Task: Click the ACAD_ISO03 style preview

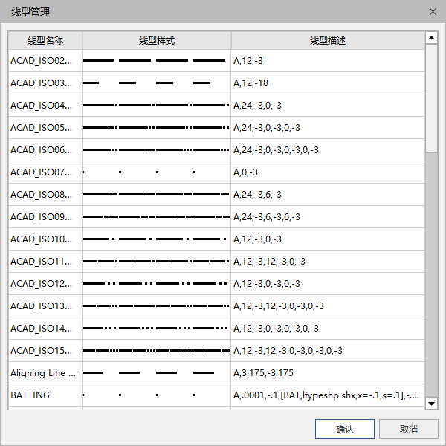Action: [156, 83]
